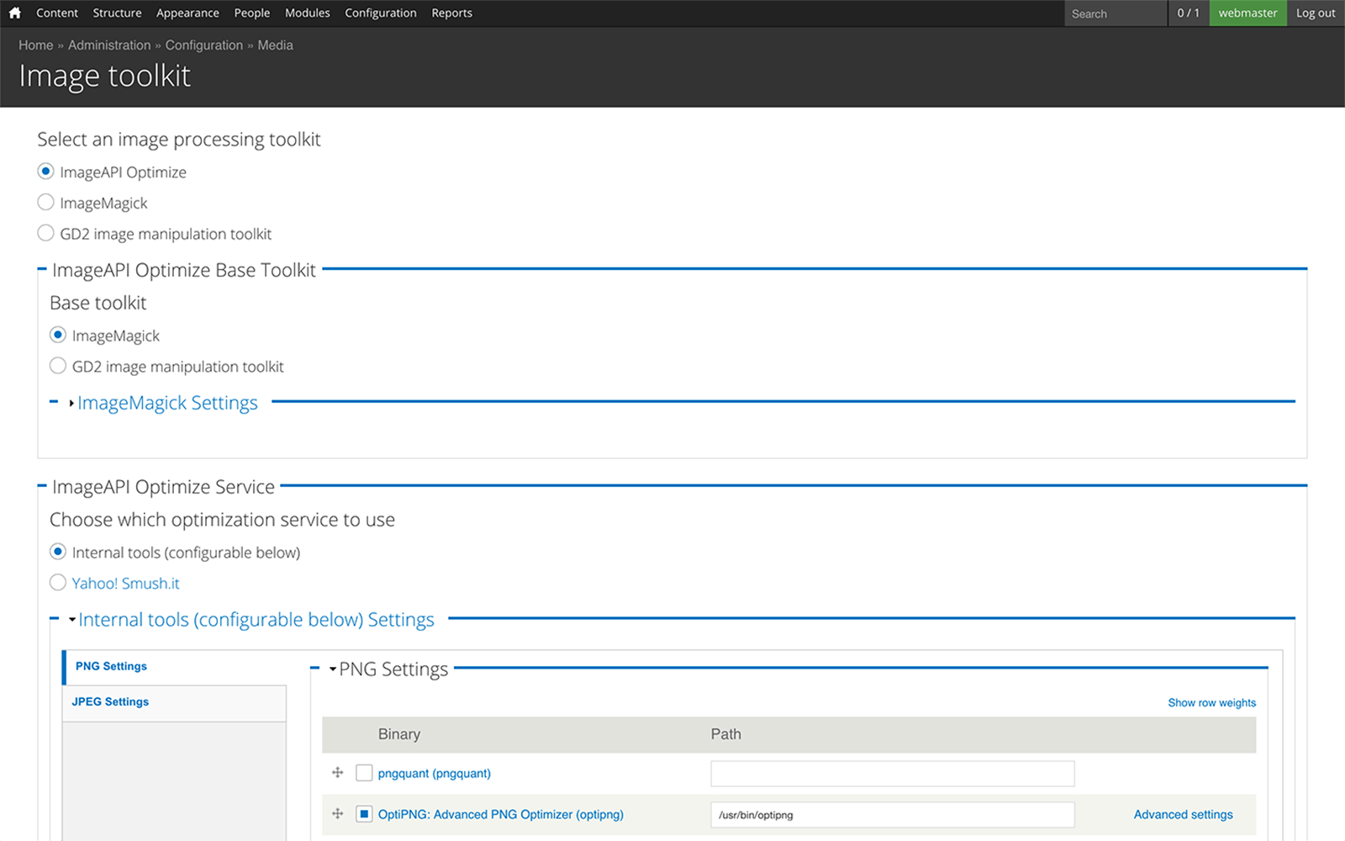Click Show row weights link

pyautogui.click(x=1211, y=703)
